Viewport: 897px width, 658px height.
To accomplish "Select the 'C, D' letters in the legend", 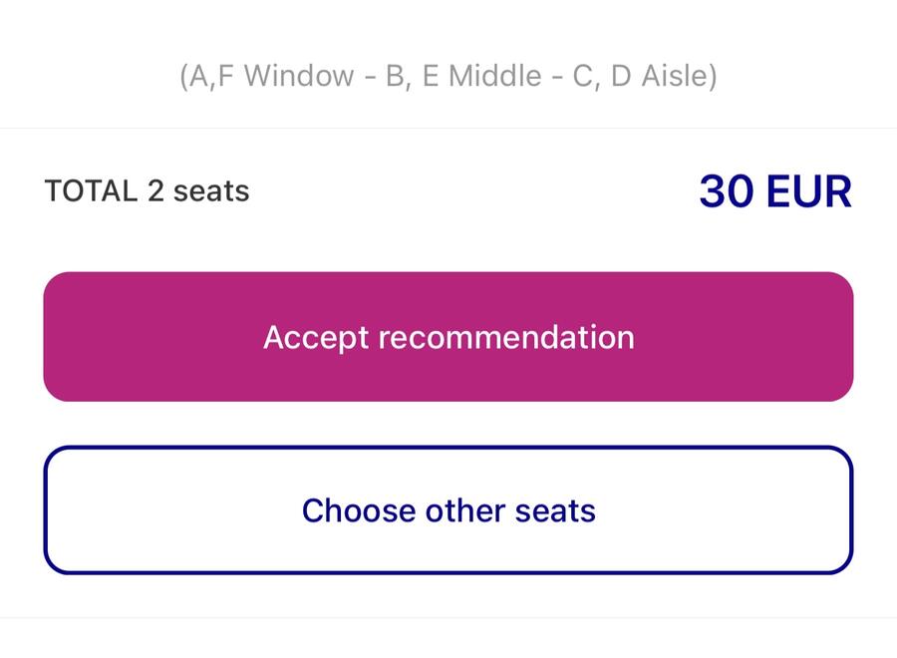I will (602, 76).
